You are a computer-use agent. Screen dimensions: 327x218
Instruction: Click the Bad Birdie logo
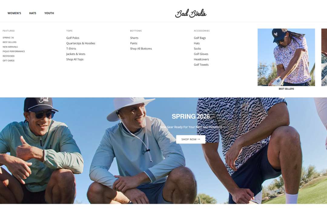click(x=191, y=13)
